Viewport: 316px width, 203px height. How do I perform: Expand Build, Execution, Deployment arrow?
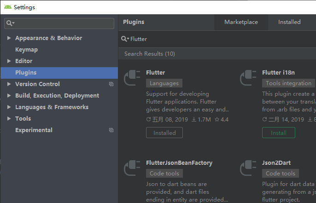pyautogui.click(x=9, y=95)
